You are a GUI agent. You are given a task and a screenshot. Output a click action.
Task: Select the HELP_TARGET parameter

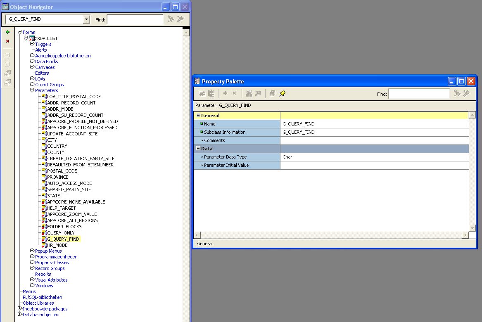pyautogui.click(x=61, y=208)
